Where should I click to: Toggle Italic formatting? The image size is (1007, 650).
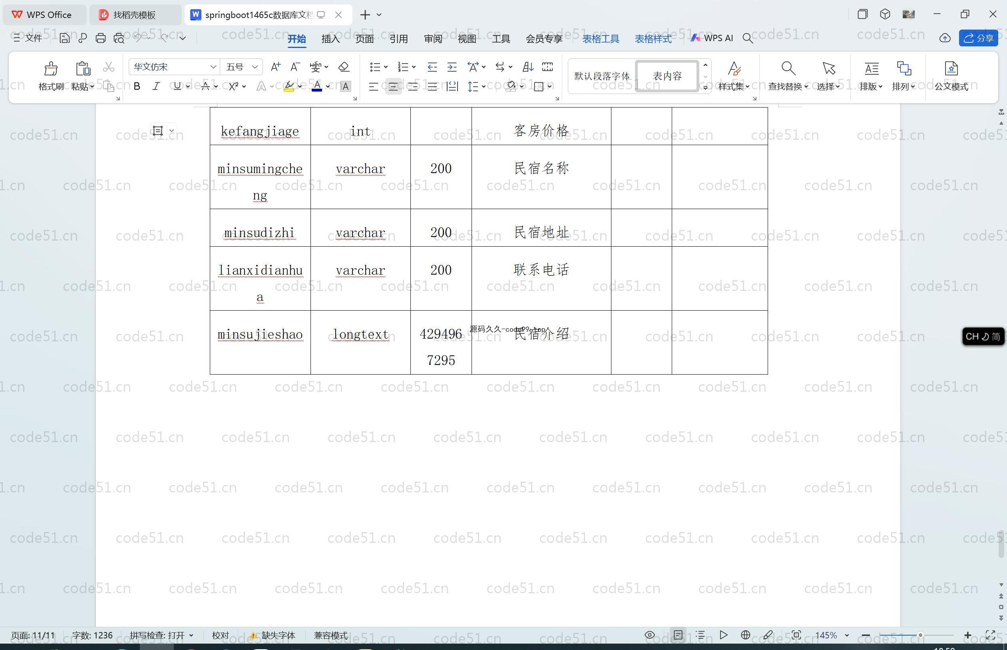pyautogui.click(x=156, y=86)
